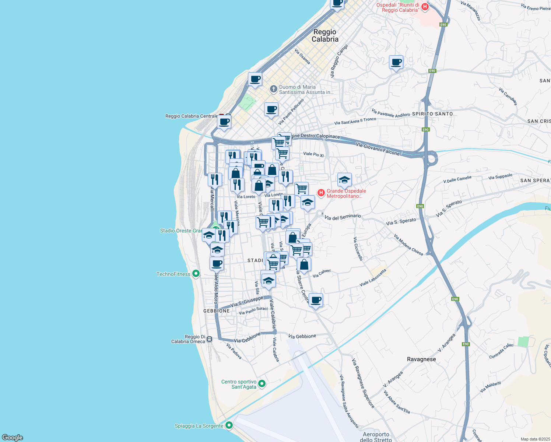
Task: Open the shopping bag marker near Via Calveri
Action: tap(304, 265)
